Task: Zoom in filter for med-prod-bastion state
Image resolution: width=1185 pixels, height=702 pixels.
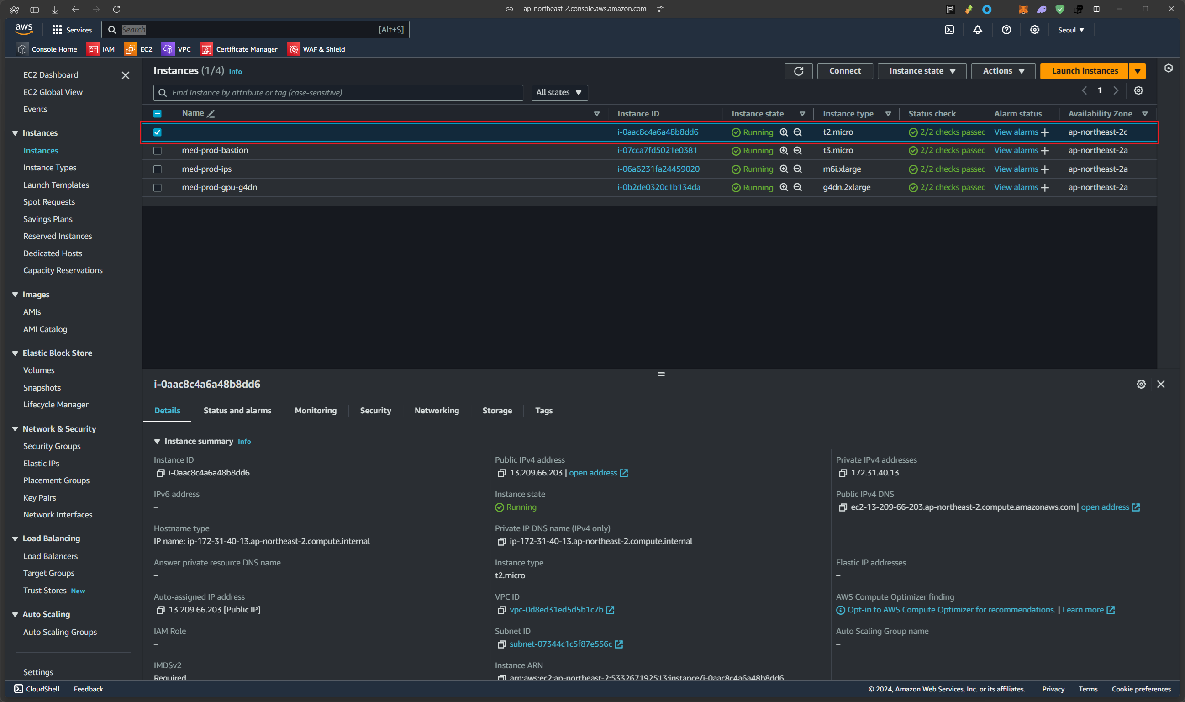Action: 784,150
